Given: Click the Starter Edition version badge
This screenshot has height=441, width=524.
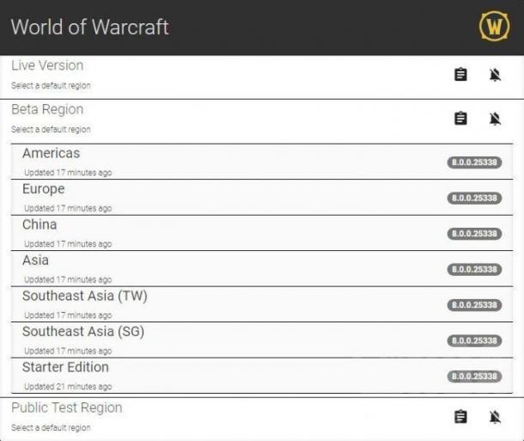Looking at the screenshot, I should (474, 377).
